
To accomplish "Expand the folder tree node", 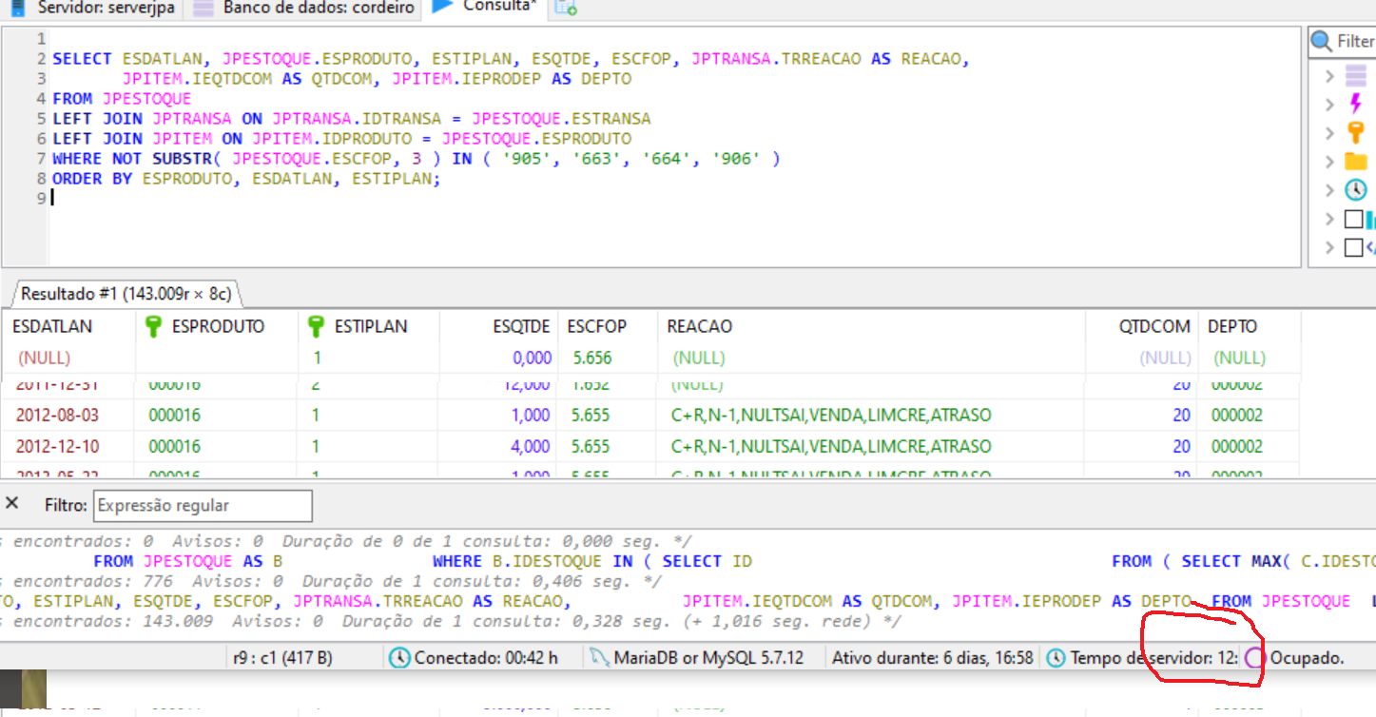I will pos(1329,162).
